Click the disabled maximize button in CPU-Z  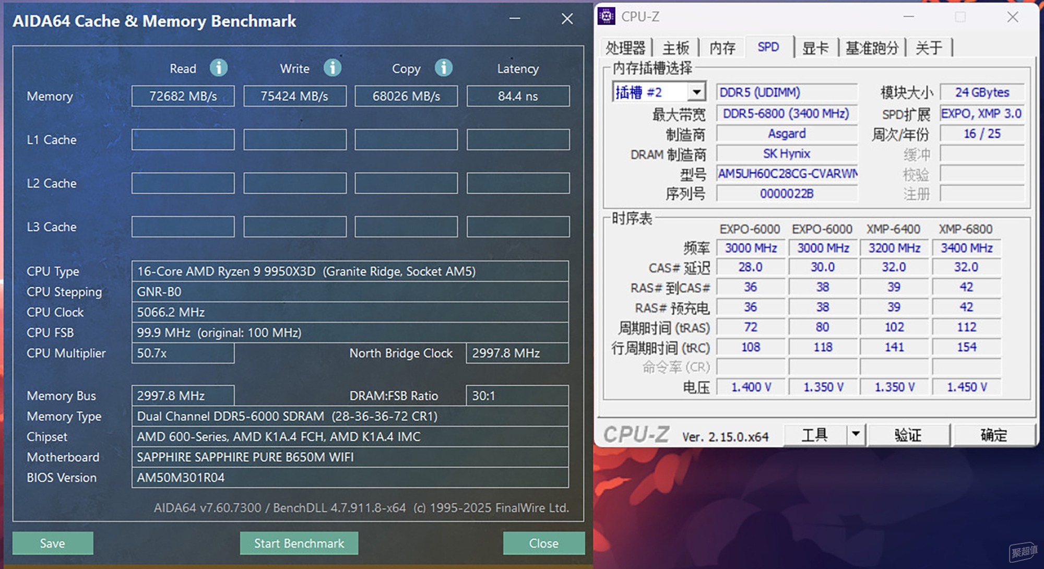[x=960, y=17]
